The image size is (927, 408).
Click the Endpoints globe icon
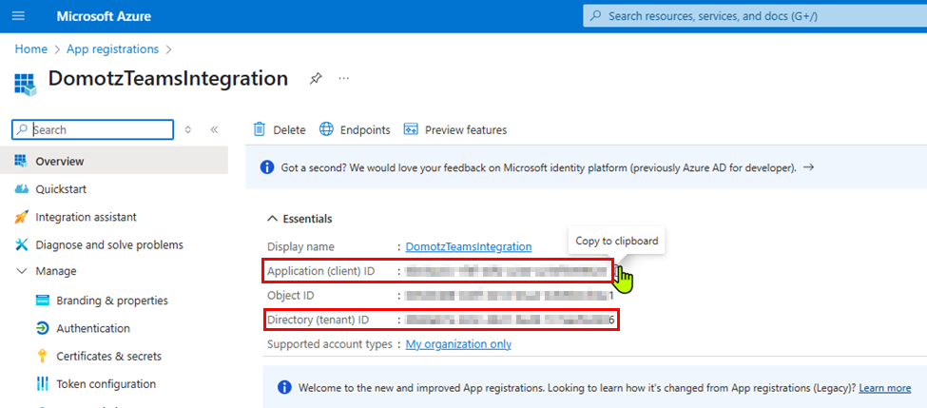(326, 129)
